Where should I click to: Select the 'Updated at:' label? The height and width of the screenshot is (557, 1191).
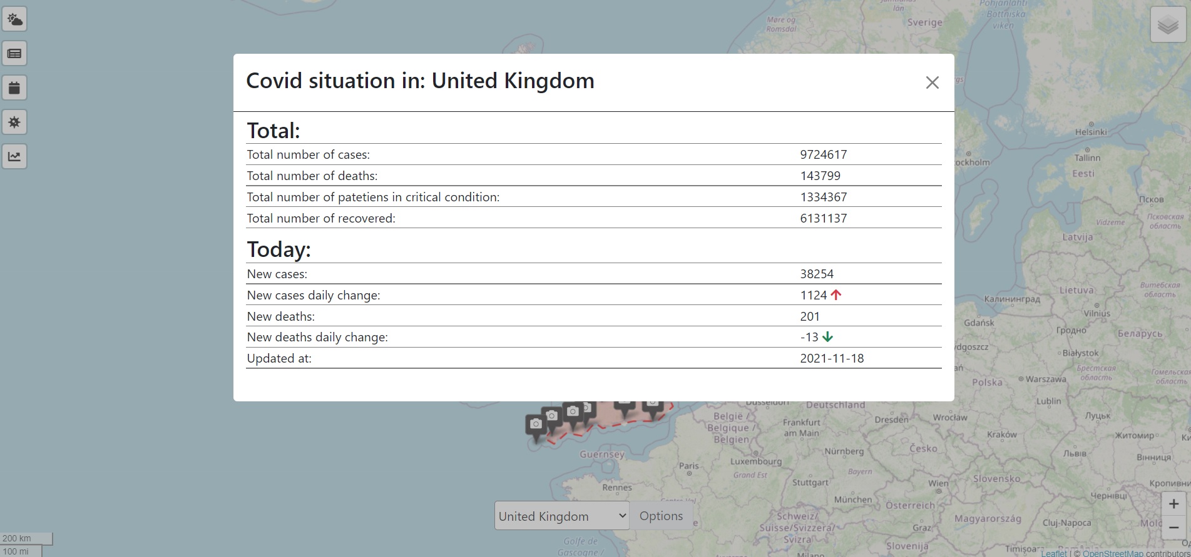coord(279,358)
